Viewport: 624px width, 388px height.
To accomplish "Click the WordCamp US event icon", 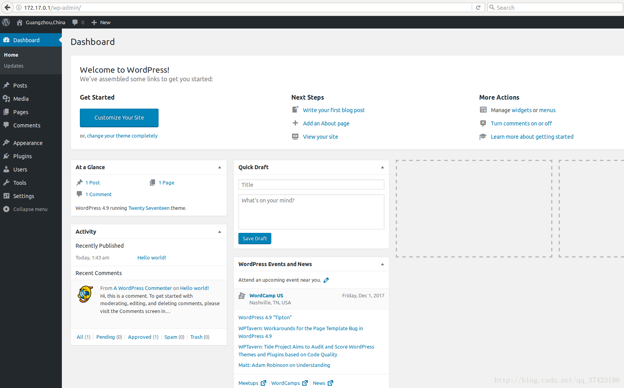I will pyautogui.click(x=242, y=296).
